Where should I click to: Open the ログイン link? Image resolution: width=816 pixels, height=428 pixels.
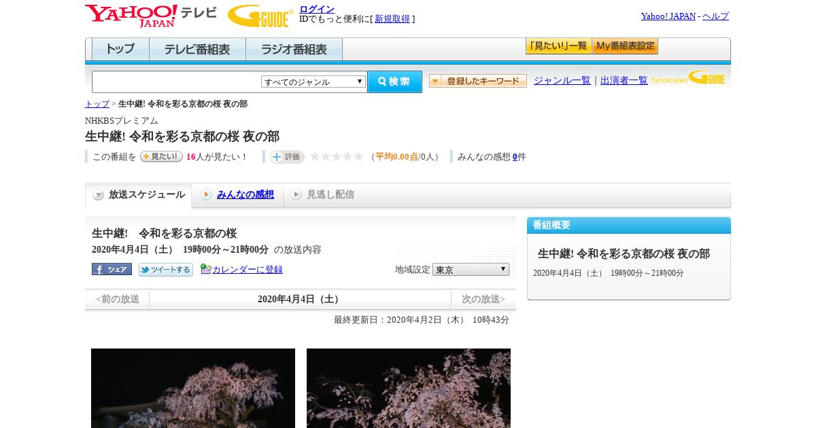pyautogui.click(x=317, y=9)
